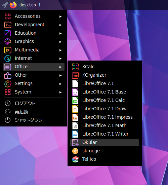
Task: Click the Multimedia play icon
Action: 8,50
